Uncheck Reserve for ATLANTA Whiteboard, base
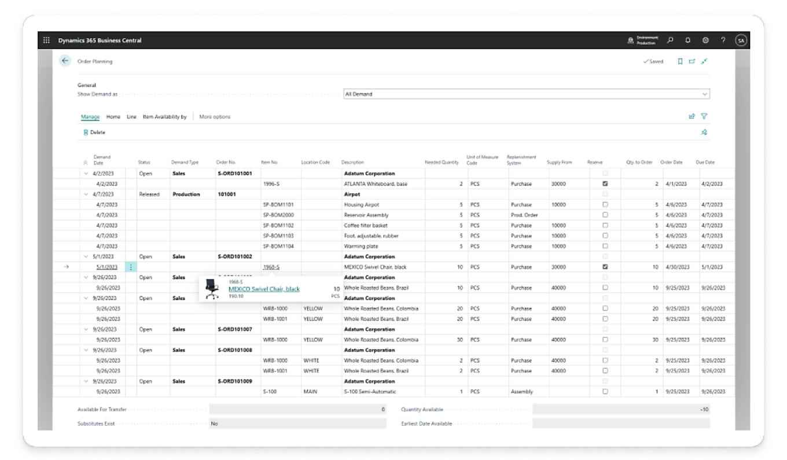The height and width of the screenshot is (460, 787). point(605,183)
